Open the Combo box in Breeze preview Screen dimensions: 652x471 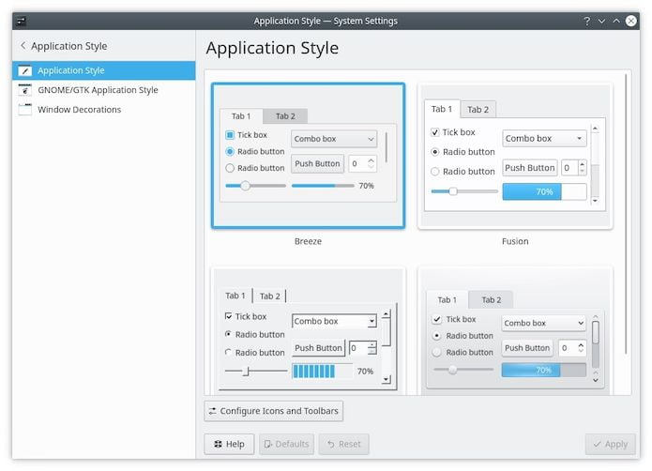click(334, 139)
